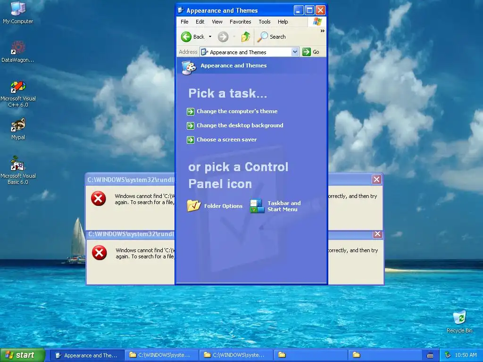Select second unlabeled folder taskbar button

pyautogui.click(x=386, y=355)
